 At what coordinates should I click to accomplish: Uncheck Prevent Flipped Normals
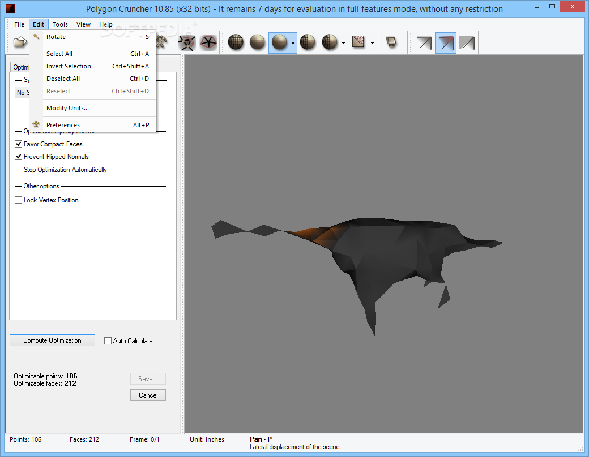tap(18, 157)
